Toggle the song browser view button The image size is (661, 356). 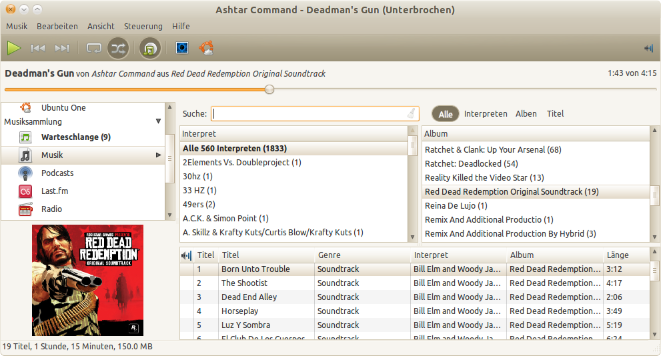click(150, 49)
